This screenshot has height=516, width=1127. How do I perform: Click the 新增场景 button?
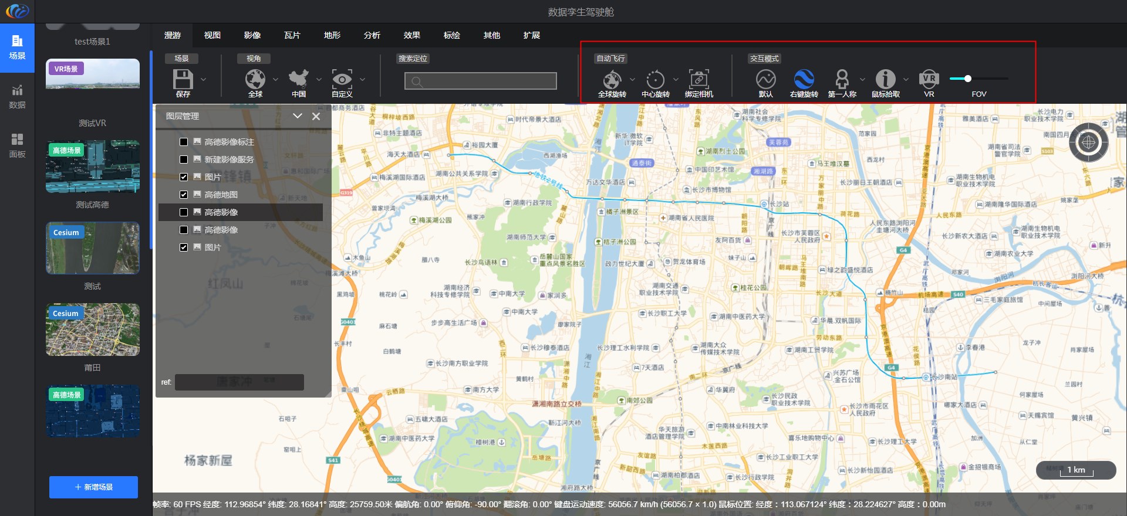[93, 487]
